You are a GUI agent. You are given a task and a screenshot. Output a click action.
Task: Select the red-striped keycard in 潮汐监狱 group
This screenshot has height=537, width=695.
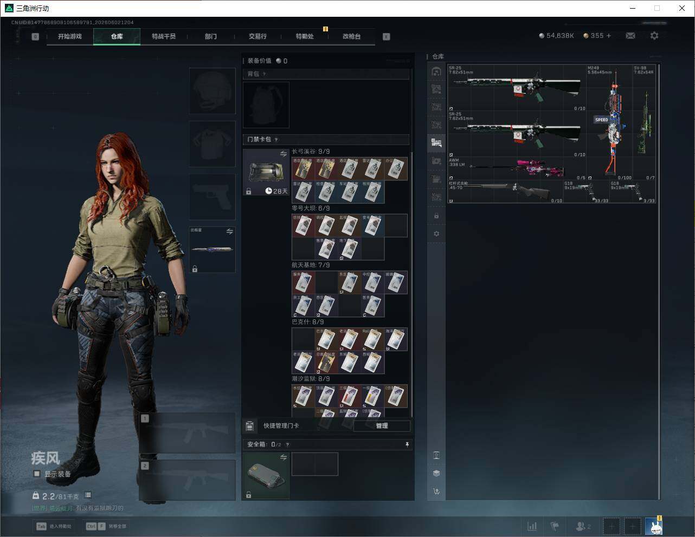click(349, 396)
